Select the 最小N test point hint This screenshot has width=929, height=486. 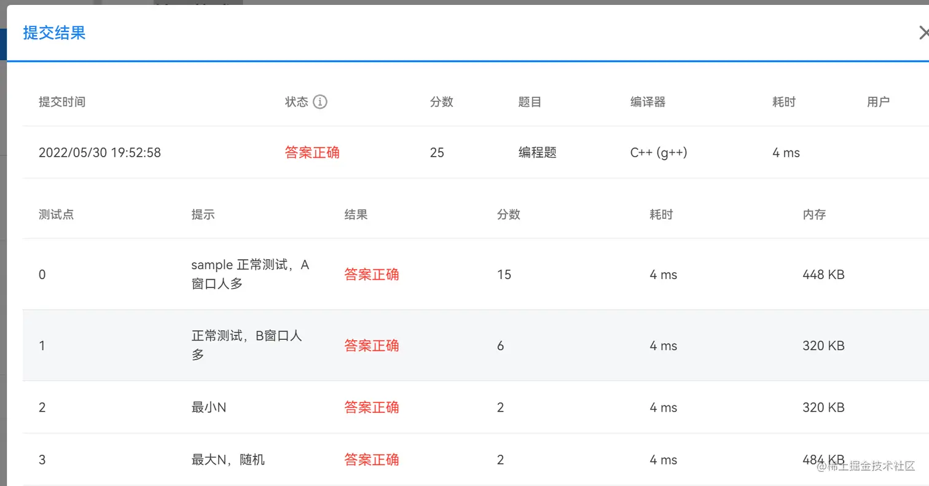[208, 407]
